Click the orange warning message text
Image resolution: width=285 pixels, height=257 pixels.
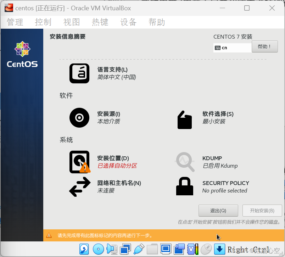[x=105, y=235]
